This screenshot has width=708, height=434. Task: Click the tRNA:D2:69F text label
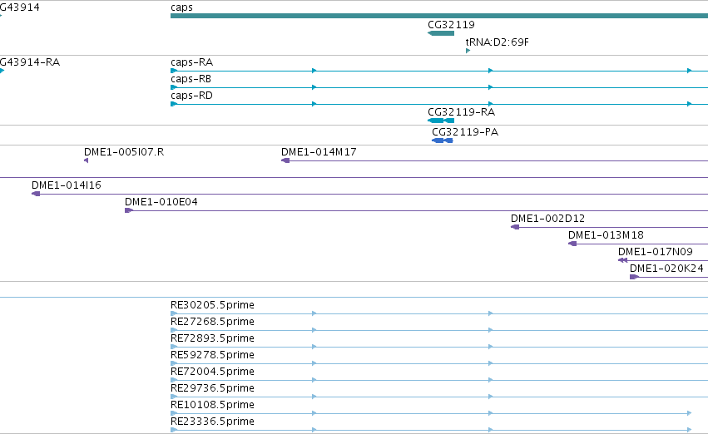pos(497,42)
